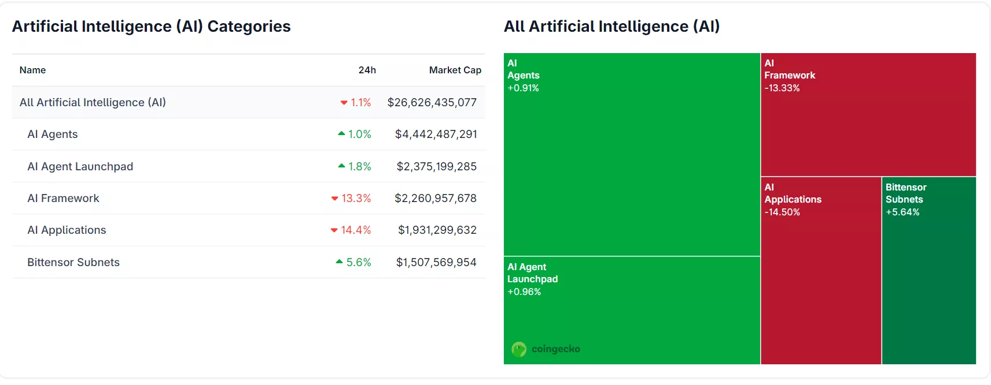Click the $26,626,435,077 market cap value
Screen dimensions: 991x385
tap(432, 102)
